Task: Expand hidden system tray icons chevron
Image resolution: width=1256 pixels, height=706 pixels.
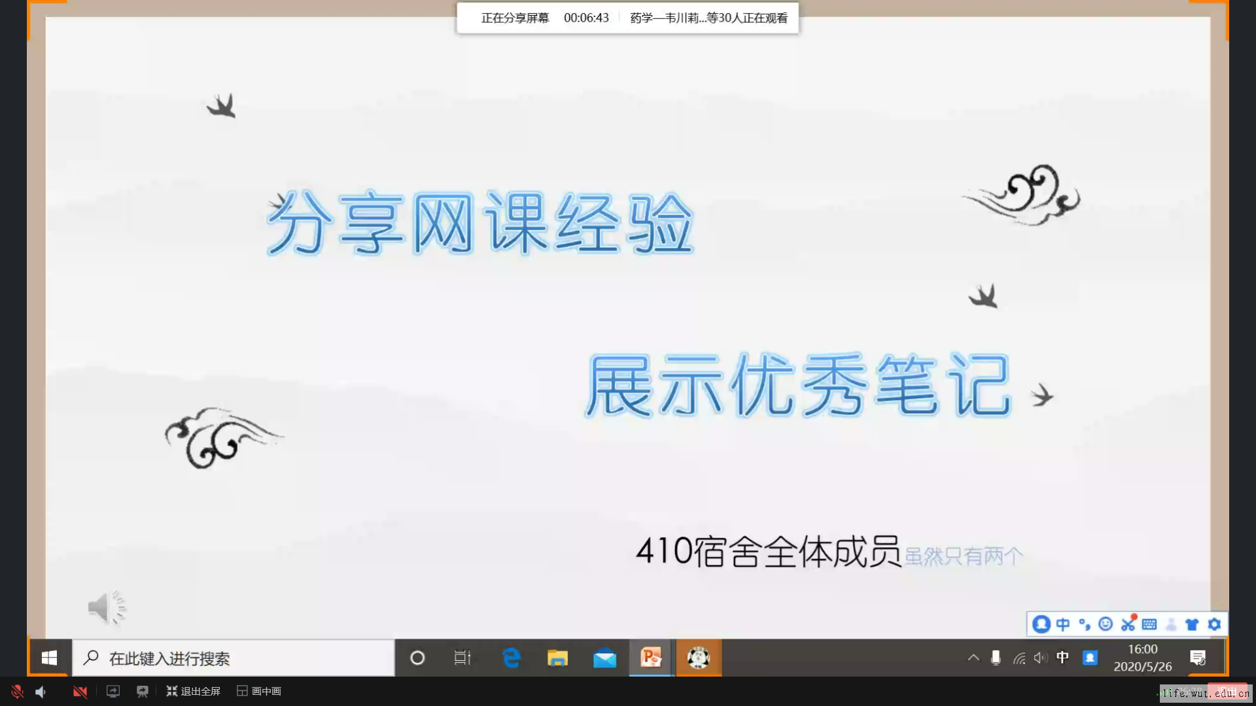Action: pos(973,658)
